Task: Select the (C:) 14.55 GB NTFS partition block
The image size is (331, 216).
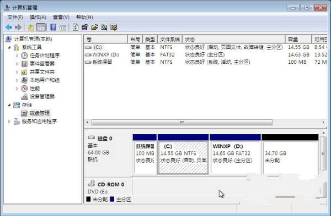Action: point(183,154)
